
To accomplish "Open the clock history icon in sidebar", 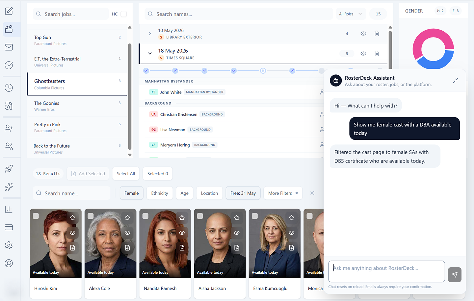I will [9, 88].
